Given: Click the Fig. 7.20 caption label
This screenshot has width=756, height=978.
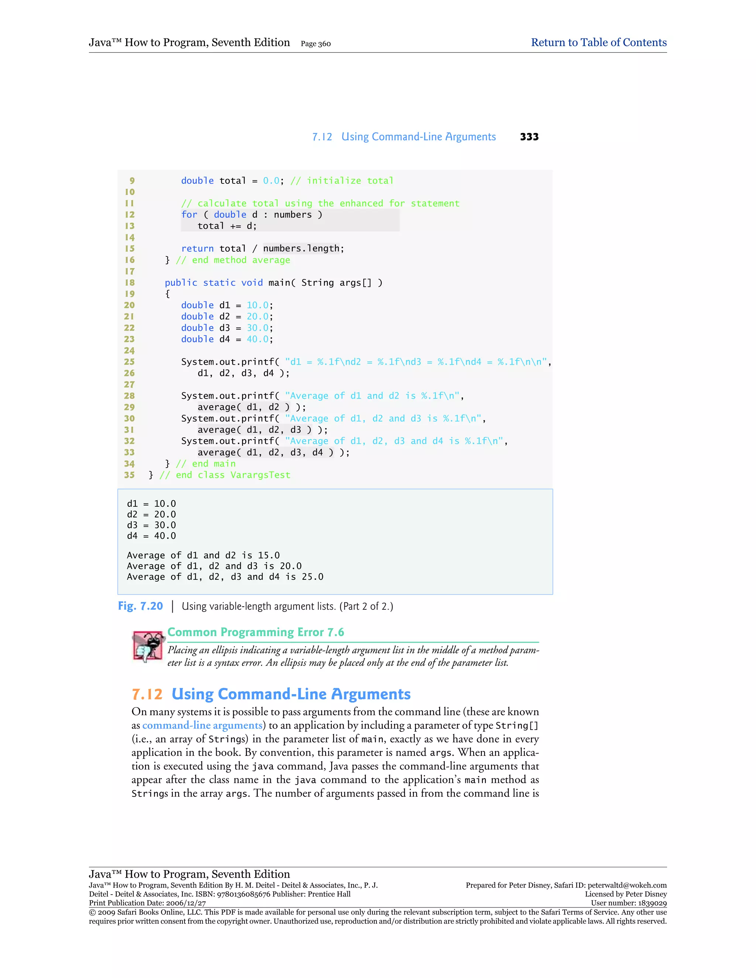Looking at the screenshot, I should pos(140,606).
